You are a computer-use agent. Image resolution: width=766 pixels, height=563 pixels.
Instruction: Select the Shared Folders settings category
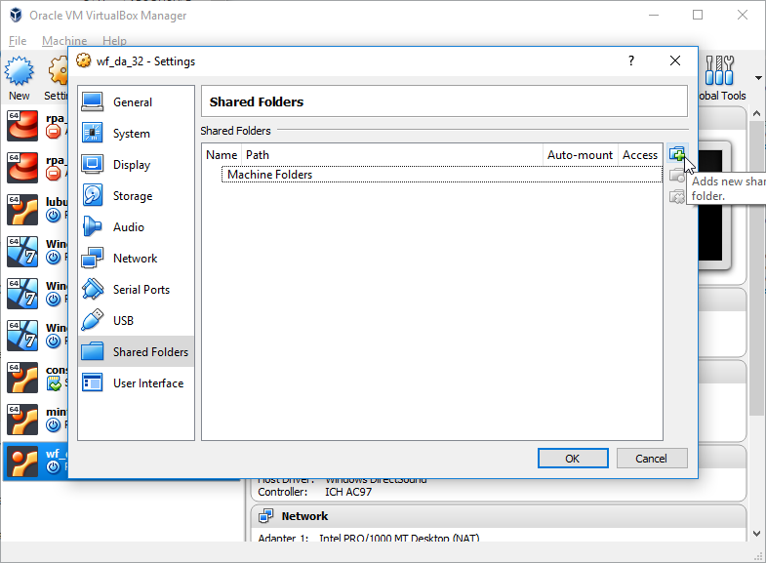136,351
